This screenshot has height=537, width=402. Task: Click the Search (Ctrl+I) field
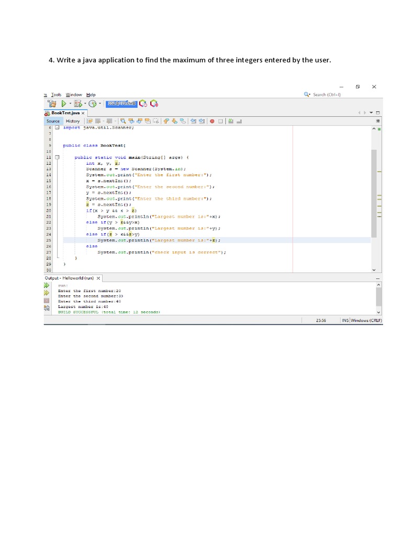pyautogui.click(x=327, y=95)
